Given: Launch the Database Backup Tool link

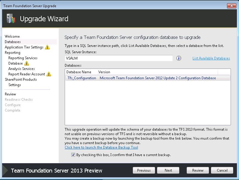Looking at the screenshot, I should point(101,147).
